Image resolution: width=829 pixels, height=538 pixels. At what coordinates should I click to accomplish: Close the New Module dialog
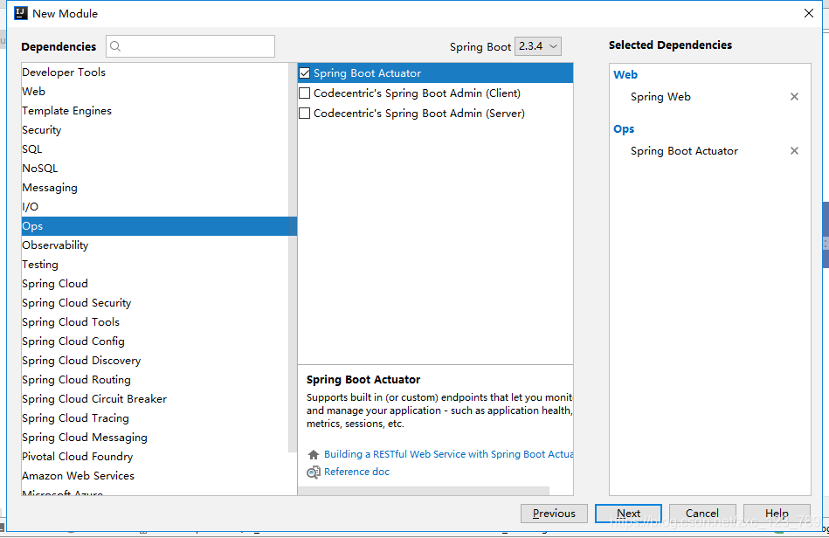[x=809, y=13]
